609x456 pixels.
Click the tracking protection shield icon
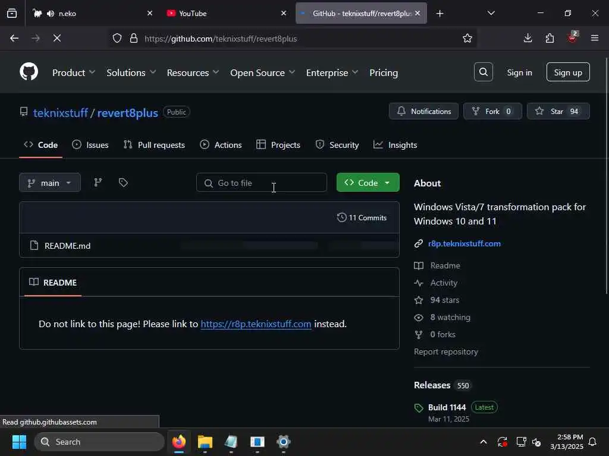(117, 39)
